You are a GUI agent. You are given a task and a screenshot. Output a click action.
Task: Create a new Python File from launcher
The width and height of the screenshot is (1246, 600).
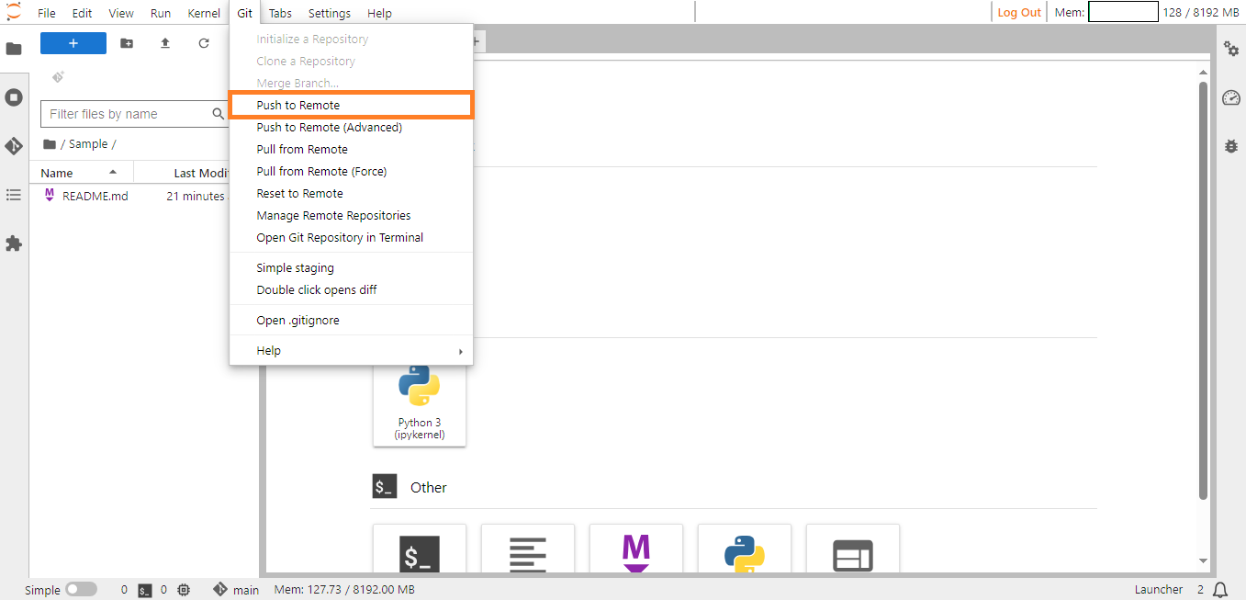pos(745,548)
